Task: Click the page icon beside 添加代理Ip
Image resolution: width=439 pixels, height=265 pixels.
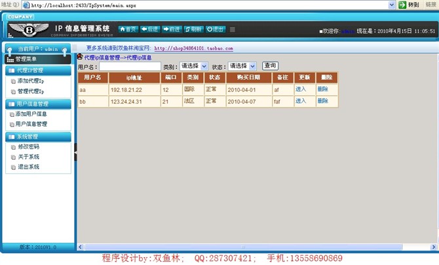Action: 13,81
